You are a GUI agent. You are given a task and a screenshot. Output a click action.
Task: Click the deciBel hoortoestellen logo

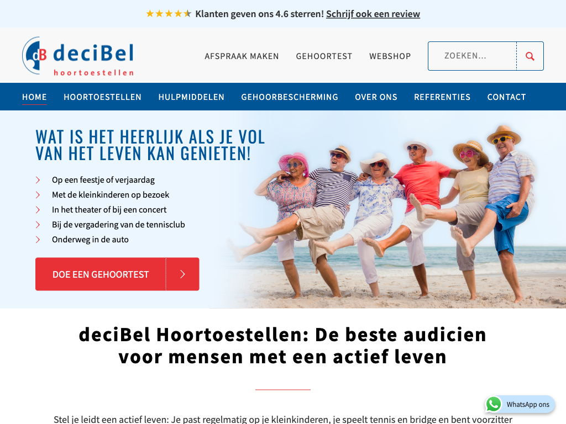(78, 56)
